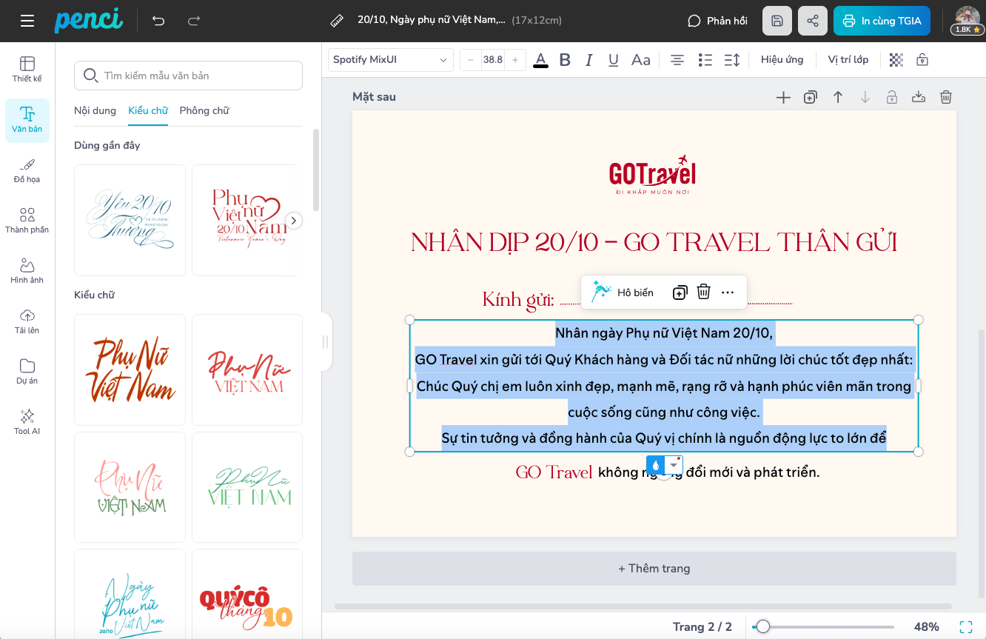Open the Đồ họa graphics panel
Viewport: 986px width, 639px height.
pyautogui.click(x=27, y=170)
